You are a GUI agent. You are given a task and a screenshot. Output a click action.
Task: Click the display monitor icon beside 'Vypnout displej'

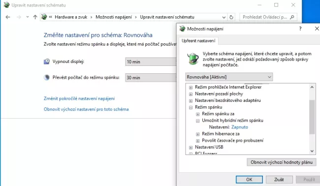click(x=47, y=62)
